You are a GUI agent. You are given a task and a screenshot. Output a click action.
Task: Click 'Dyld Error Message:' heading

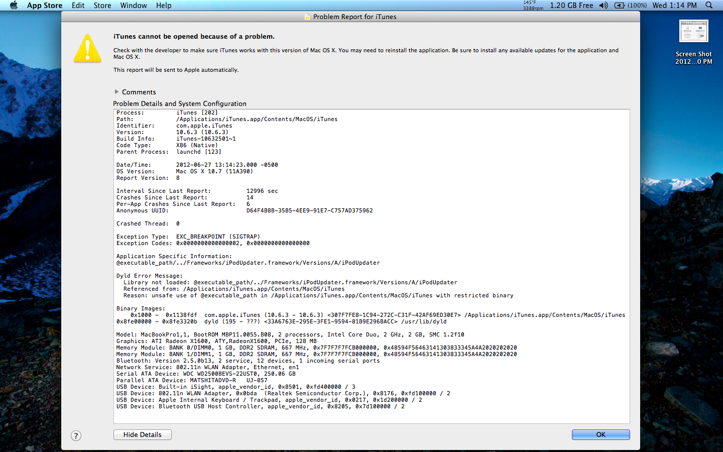(150, 276)
